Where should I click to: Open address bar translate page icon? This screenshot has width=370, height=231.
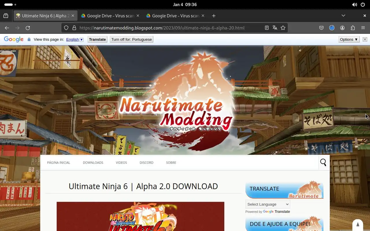tap(275, 28)
